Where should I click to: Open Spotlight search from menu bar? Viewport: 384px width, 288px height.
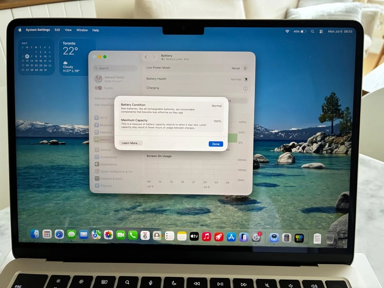click(x=312, y=31)
